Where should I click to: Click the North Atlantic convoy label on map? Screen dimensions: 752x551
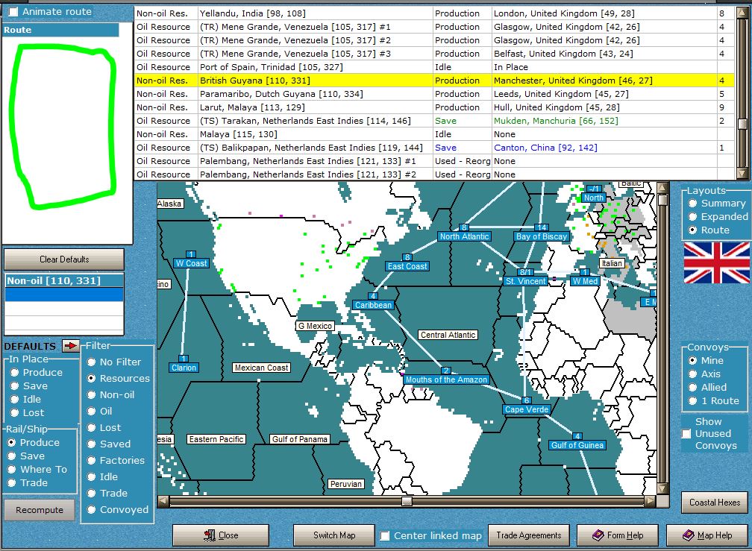[x=464, y=236]
